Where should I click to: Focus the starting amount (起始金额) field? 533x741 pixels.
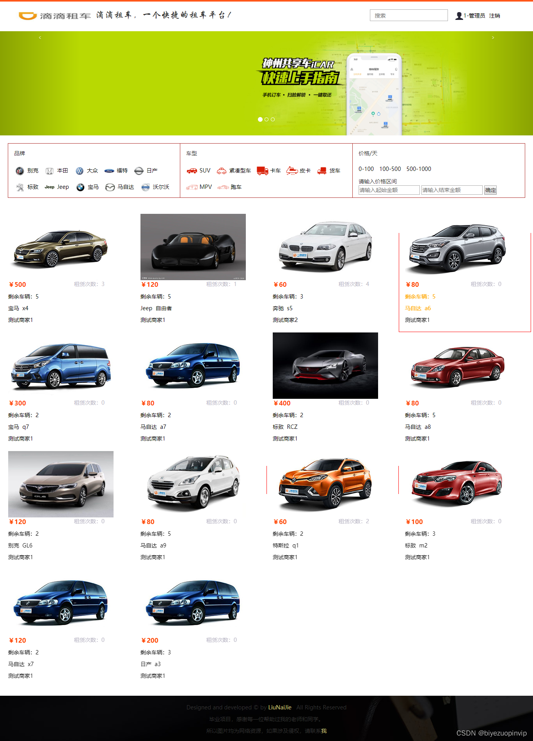[389, 190]
